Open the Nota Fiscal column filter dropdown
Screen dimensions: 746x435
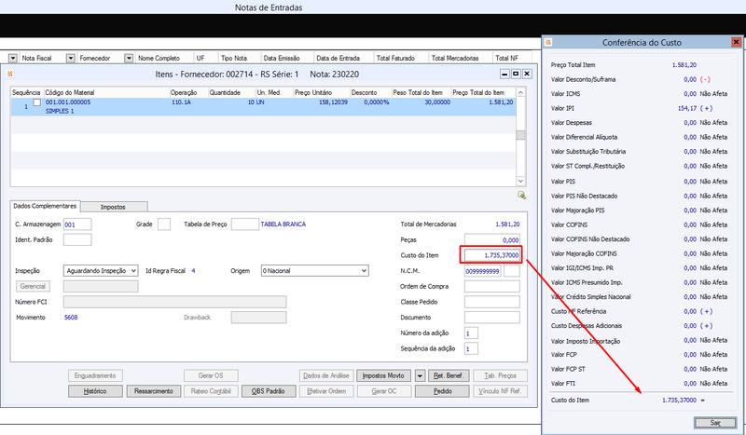click(13, 58)
